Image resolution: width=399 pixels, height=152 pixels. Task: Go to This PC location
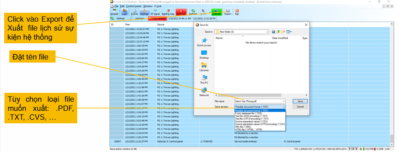(x=204, y=80)
